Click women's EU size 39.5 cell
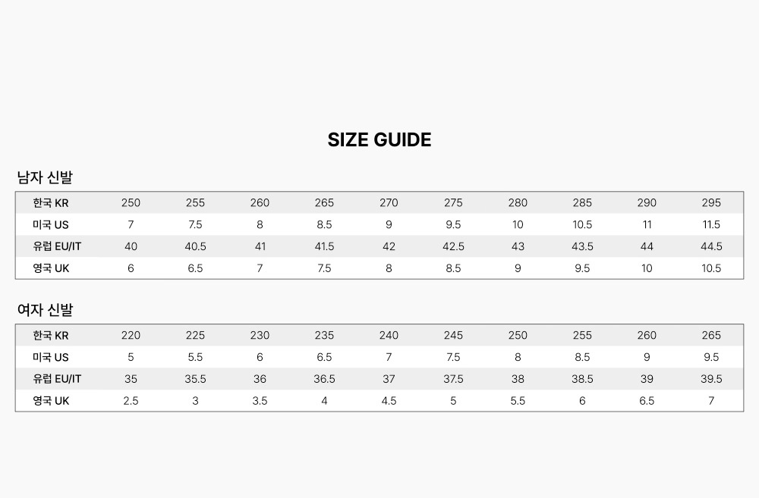The image size is (759, 498). point(711,379)
